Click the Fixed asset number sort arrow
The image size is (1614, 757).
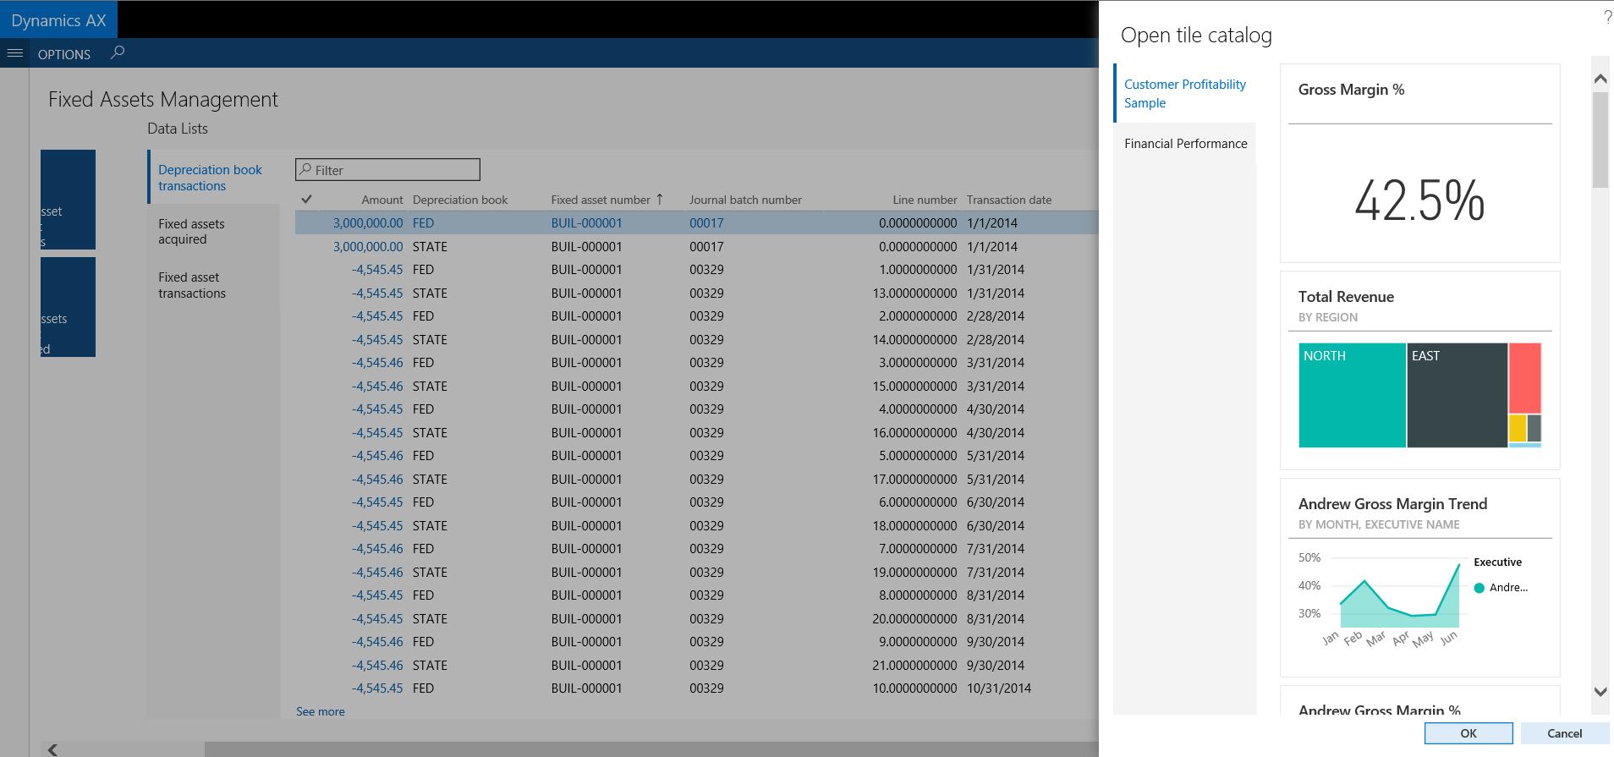pos(660,200)
